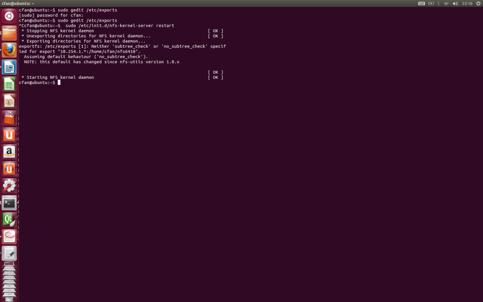Click the first 'sudo gedit /etc/exports' command line
Screen dimensions: 483x302
click(68, 10)
